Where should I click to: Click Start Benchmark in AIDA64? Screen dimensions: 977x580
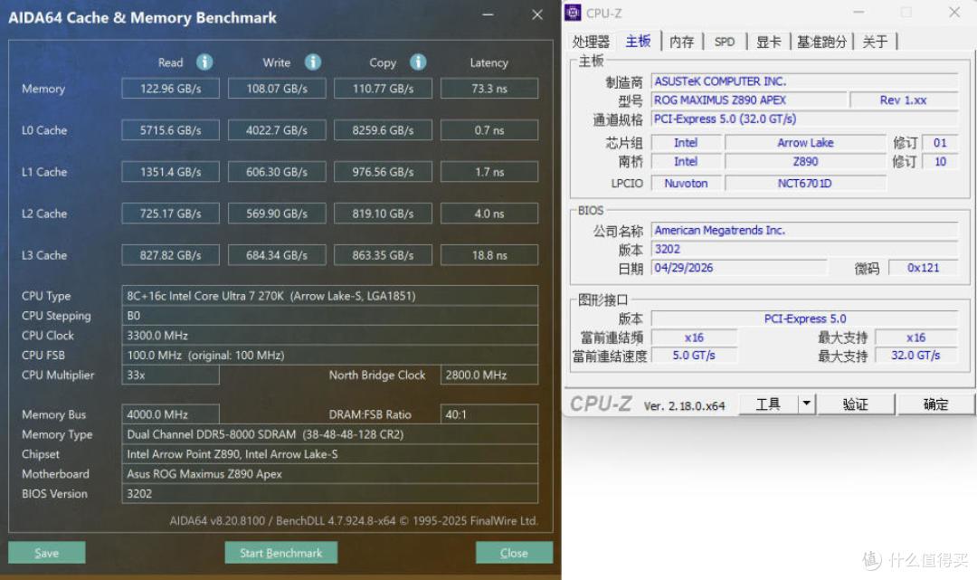281,553
